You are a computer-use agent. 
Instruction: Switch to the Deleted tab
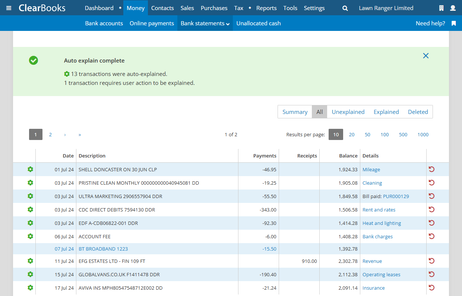coord(418,112)
